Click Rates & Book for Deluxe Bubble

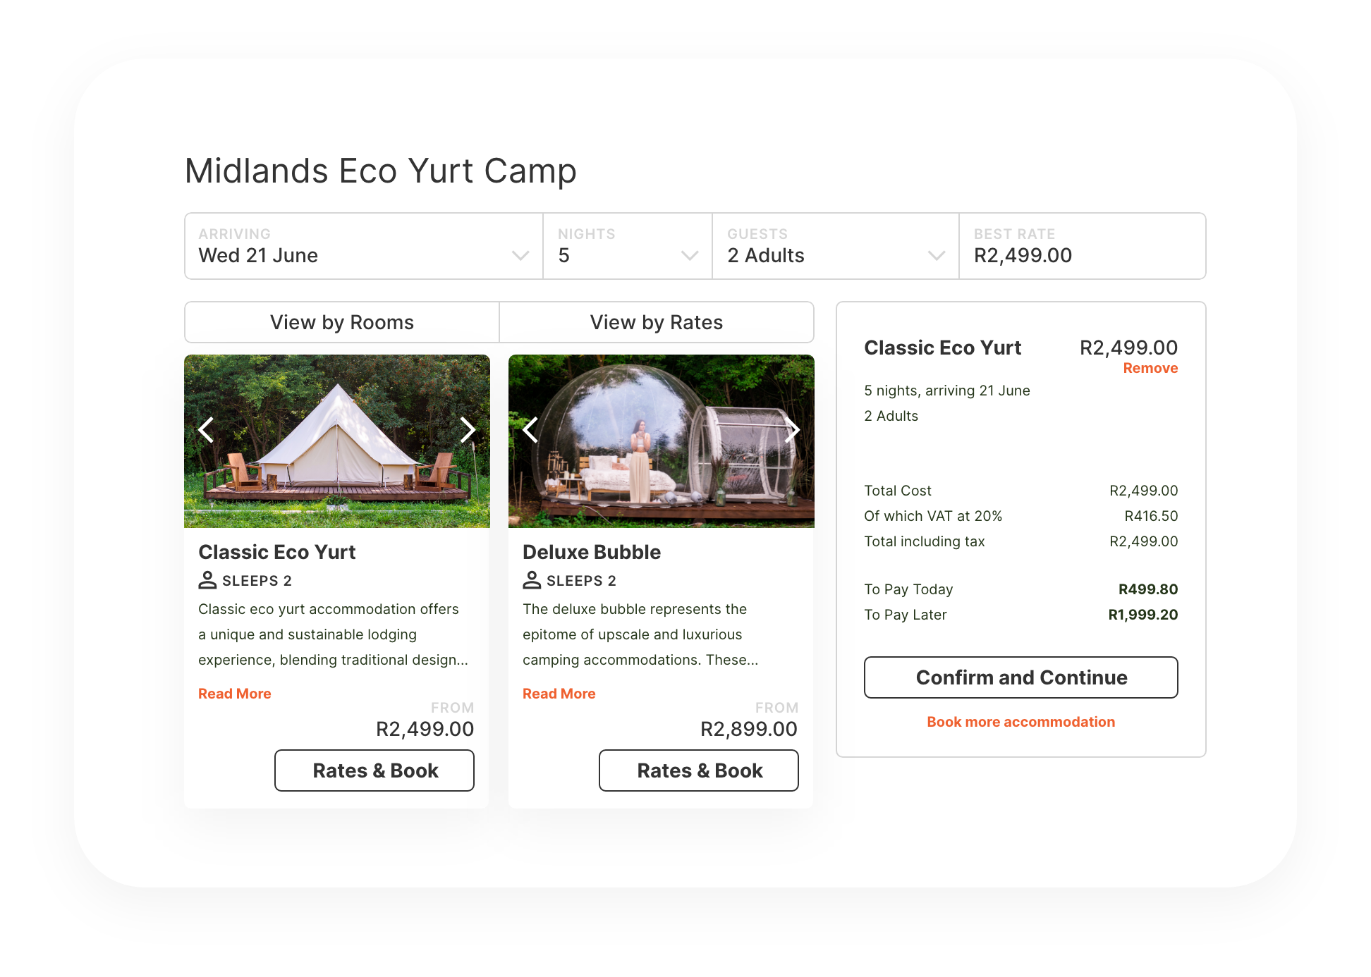(699, 770)
